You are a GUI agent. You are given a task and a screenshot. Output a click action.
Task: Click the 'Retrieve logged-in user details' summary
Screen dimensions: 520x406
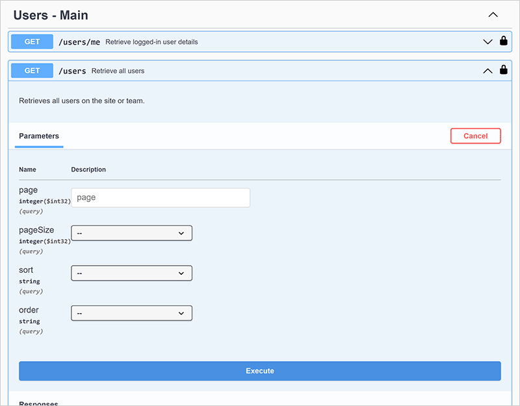click(x=151, y=42)
